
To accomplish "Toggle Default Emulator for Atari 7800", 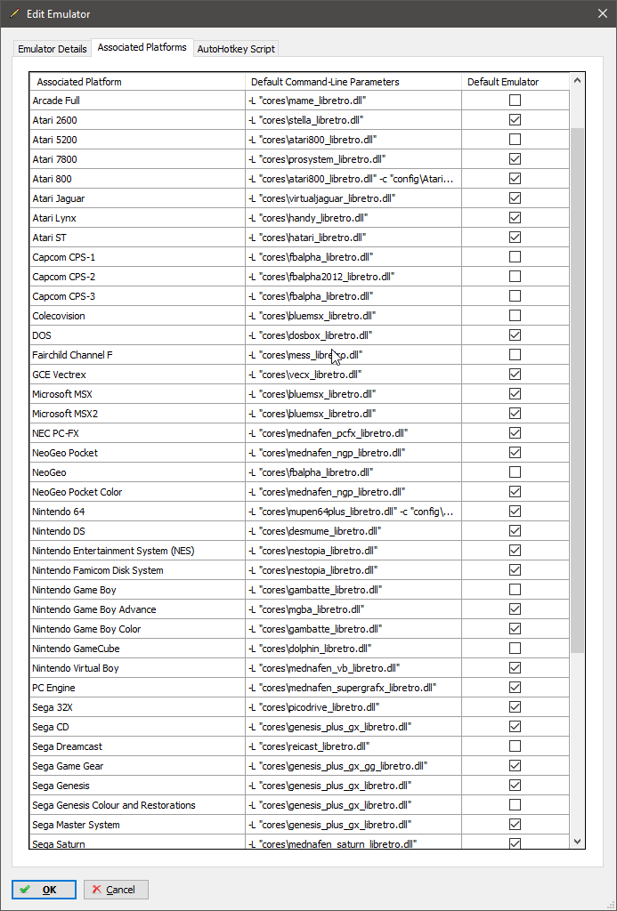I will 515,159.
